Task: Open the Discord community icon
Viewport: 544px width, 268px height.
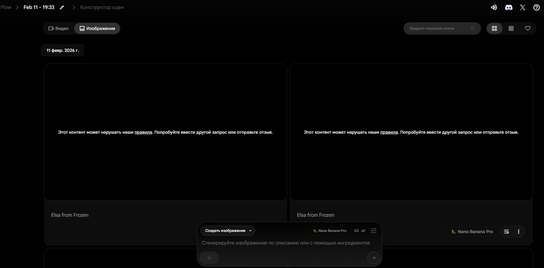Action: click(x=509, y=7)
